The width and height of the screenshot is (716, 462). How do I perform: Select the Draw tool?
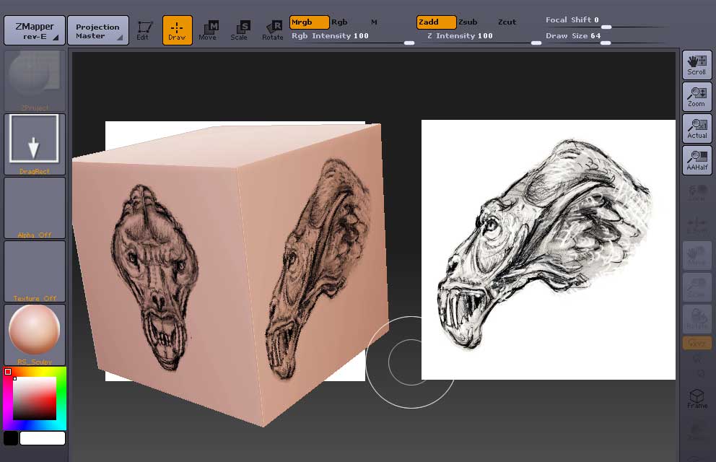177,30
